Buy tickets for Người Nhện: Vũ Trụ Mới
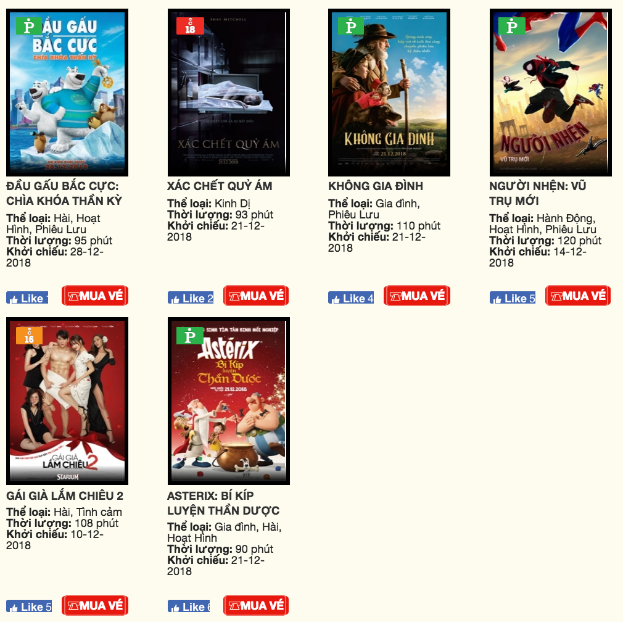Viewport: 623px width, 622px height. 578,296
